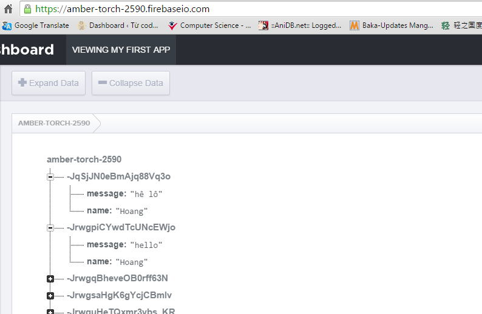The width and height of the screenshot is (482, 314).
Task: Open the AniDB.net bookmark
Action: click(300, 25)
